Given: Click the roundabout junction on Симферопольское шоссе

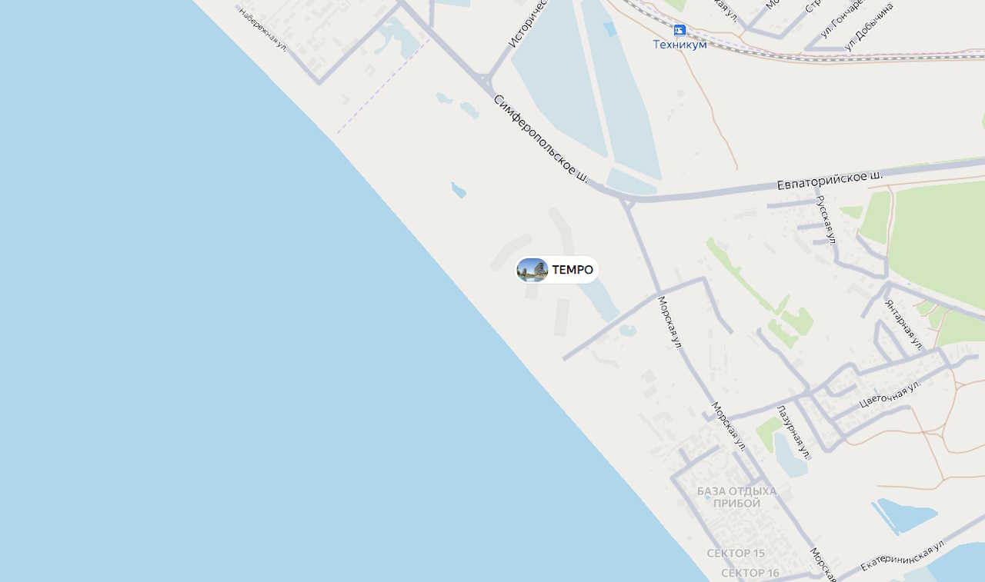Looking at the screenshot, I should (x=485, y=79).
